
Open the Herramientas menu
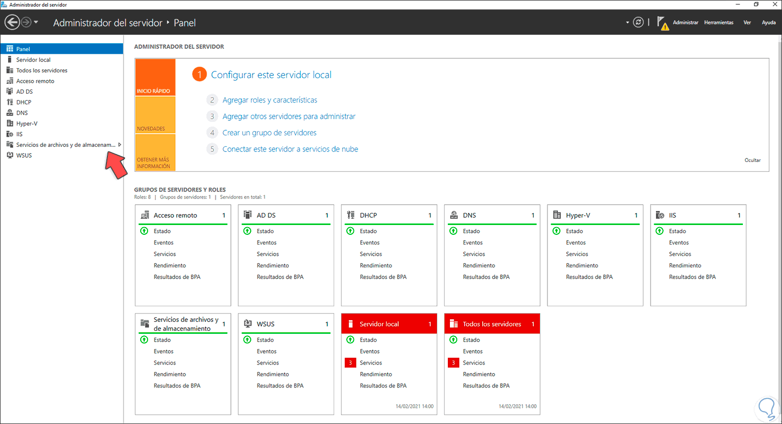[718, 22]
